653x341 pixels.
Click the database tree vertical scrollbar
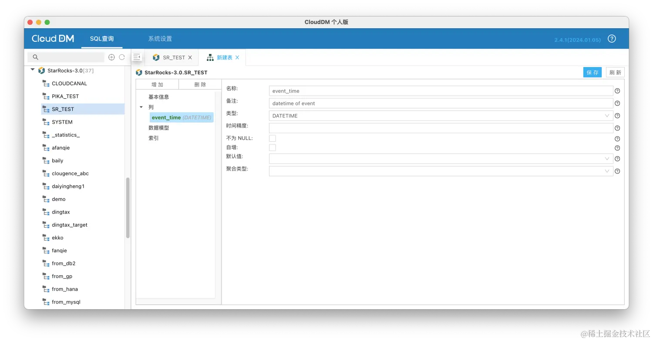point(128,208)
